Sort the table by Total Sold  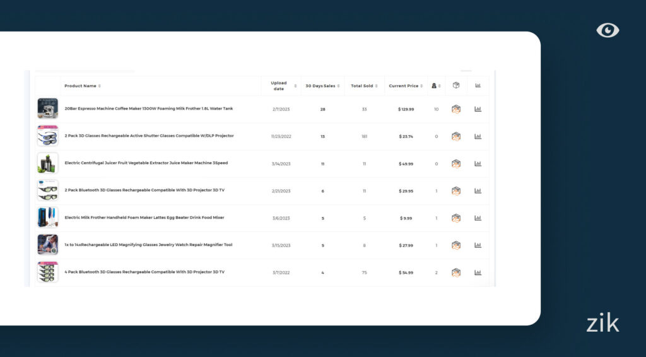(364, 86)
